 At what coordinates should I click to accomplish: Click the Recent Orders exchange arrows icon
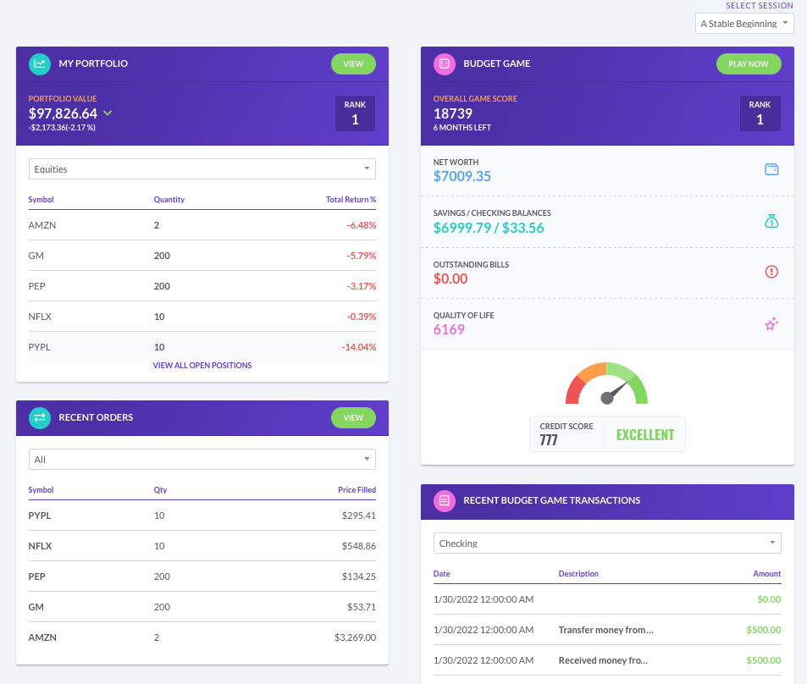point(39,417)
